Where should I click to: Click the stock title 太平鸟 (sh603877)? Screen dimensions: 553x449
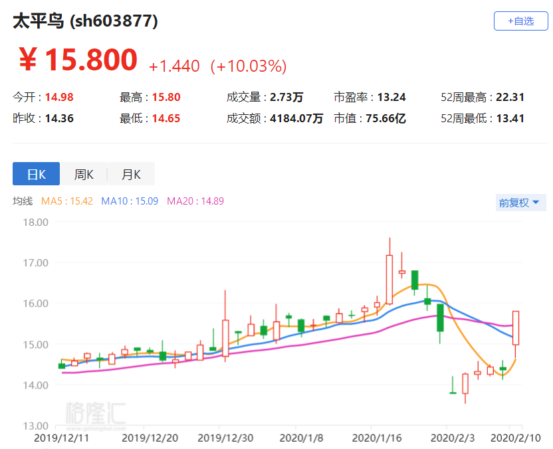click(85, 21)
